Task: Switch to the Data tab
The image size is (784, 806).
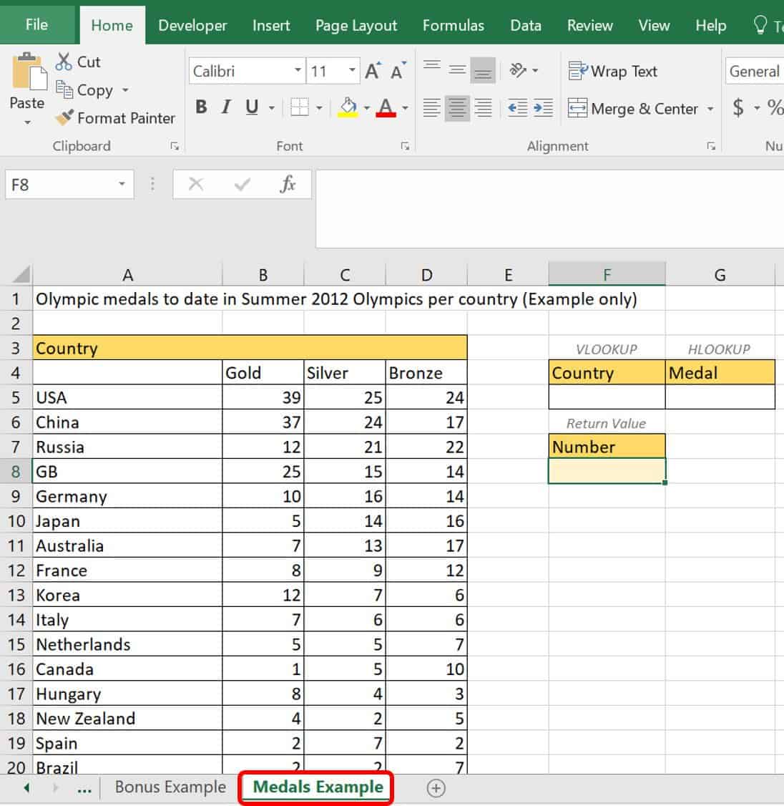Action: point(526,25)
